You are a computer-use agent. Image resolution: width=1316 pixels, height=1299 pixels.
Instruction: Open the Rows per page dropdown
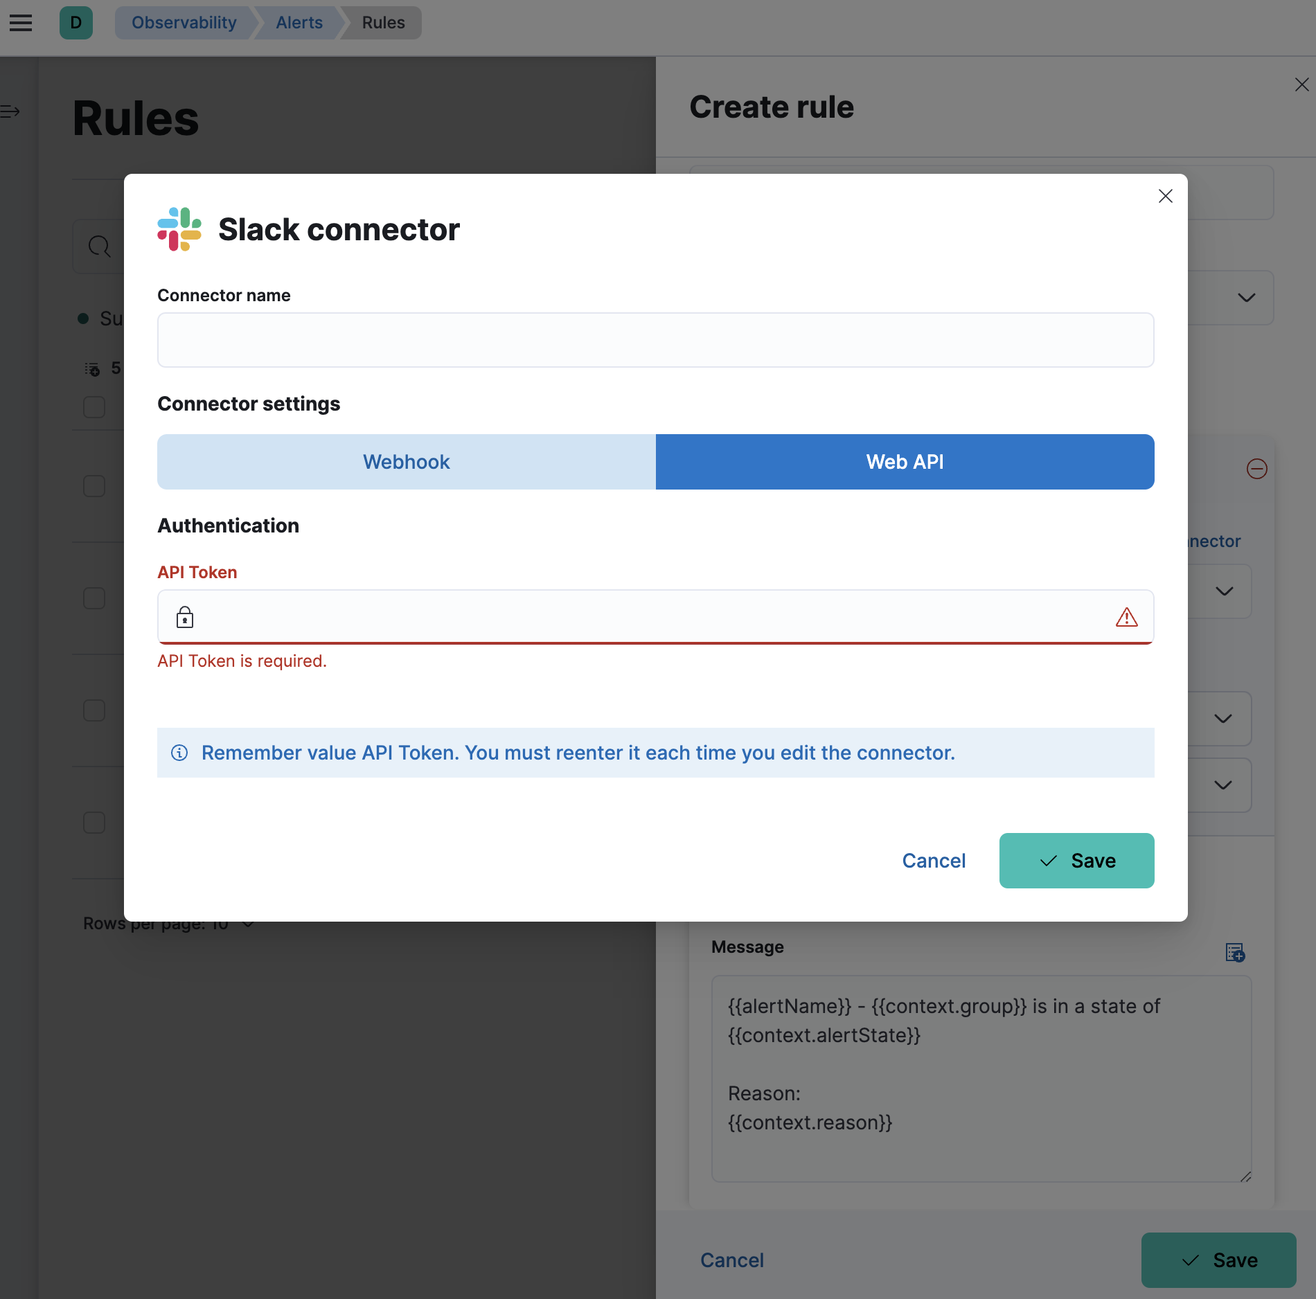coord(247,924)
